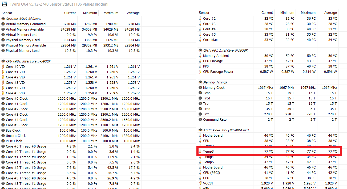This screenshot has height=189, width=347.
Task: Click the 0.614 W CPU Package Power maximum
Action: 309,72
